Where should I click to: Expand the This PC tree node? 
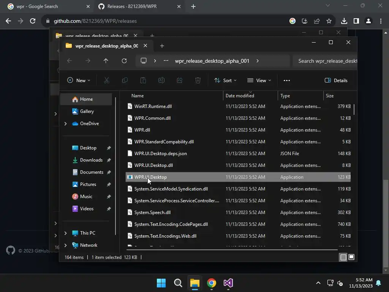coord(65,233)
